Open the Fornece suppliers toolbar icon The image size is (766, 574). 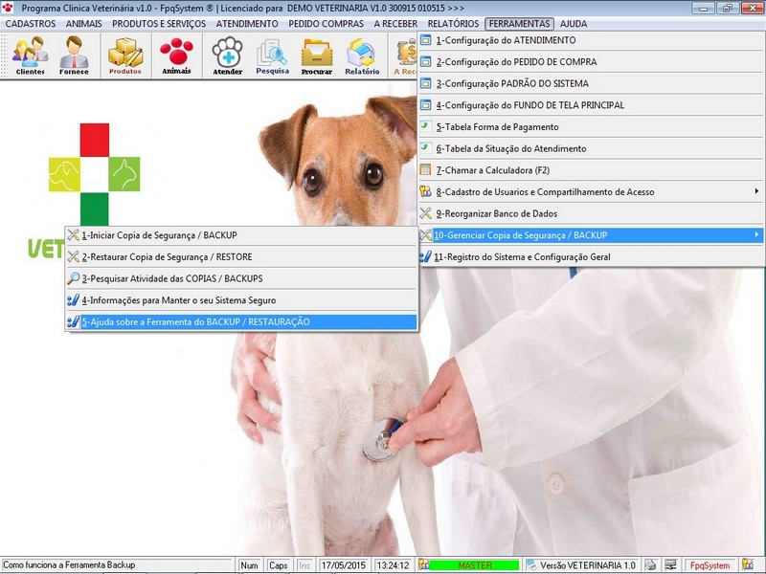pyautogui.click(x=75, y=55)
